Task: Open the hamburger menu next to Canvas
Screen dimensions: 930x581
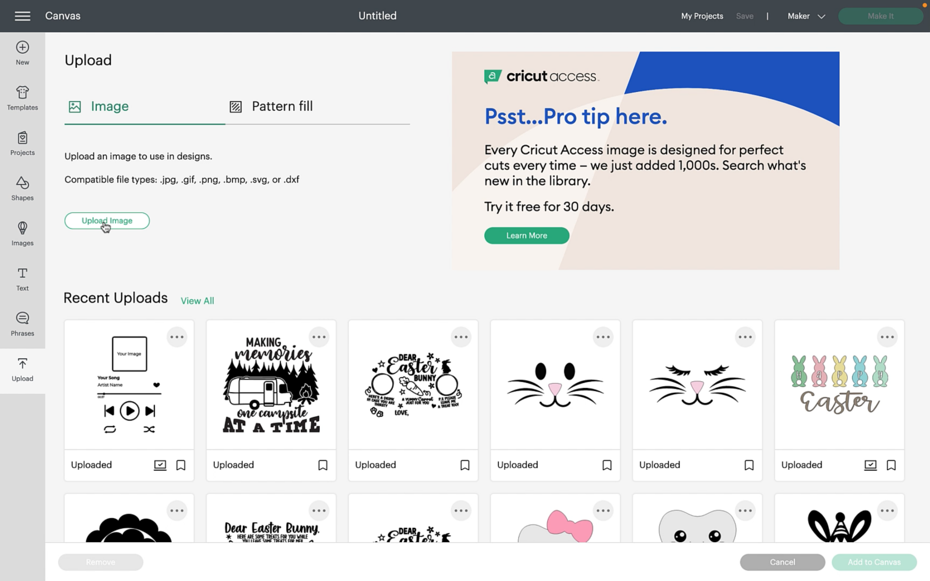Action: [22, 16]
